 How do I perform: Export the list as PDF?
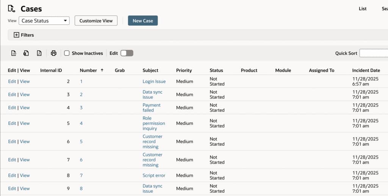pos(39,53)
